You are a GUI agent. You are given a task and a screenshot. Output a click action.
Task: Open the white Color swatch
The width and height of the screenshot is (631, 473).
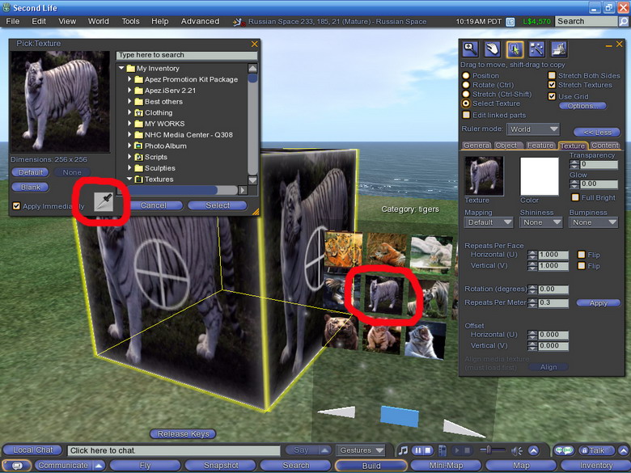(x=540, y=176)
